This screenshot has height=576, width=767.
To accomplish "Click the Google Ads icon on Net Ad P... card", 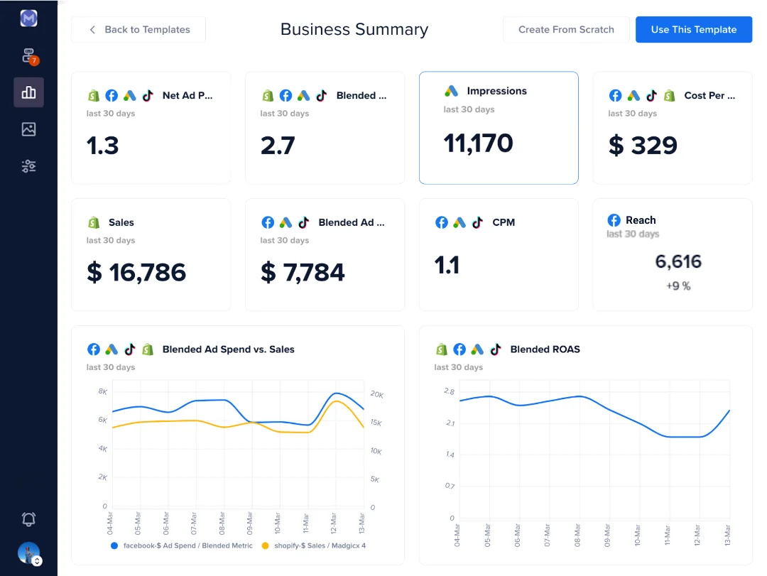I will tap(130, 95).
